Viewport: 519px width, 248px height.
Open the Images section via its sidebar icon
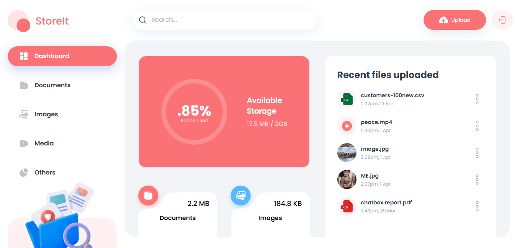tap(23, 114)
